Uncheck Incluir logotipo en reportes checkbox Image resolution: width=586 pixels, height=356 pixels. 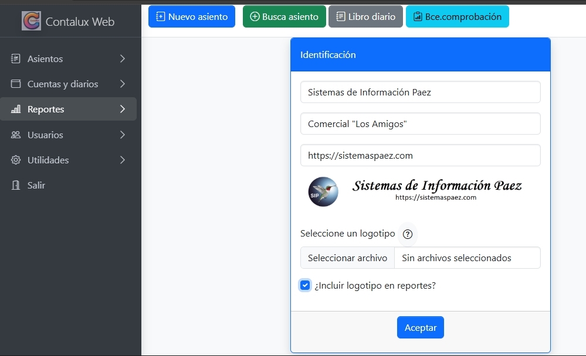click(305, 286)
